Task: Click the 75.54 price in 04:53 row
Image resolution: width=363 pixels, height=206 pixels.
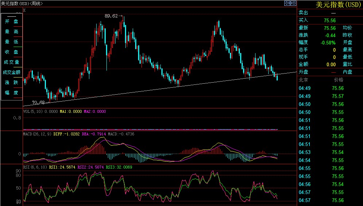Action: (x=338, y=152)
